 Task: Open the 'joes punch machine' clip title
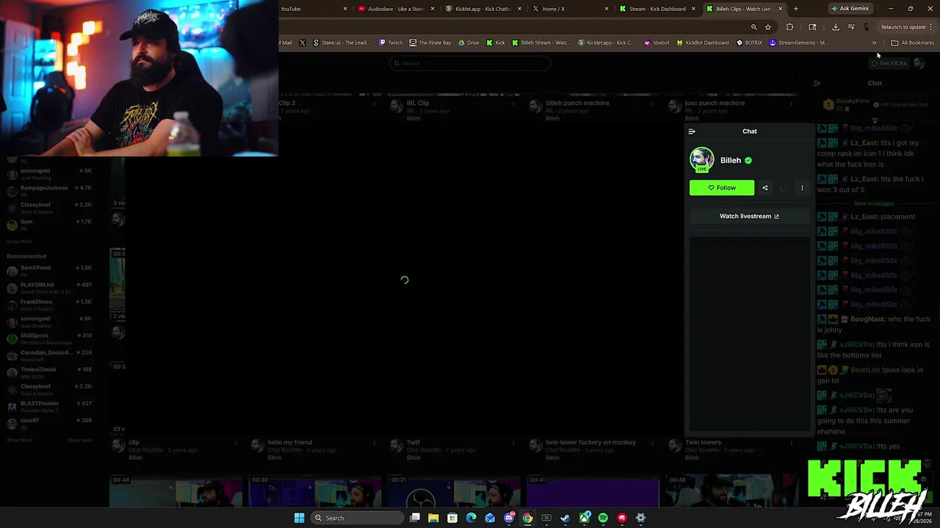715,103
